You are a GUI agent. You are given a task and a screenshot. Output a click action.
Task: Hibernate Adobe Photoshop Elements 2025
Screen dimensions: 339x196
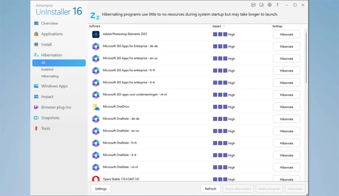point(286,34)
